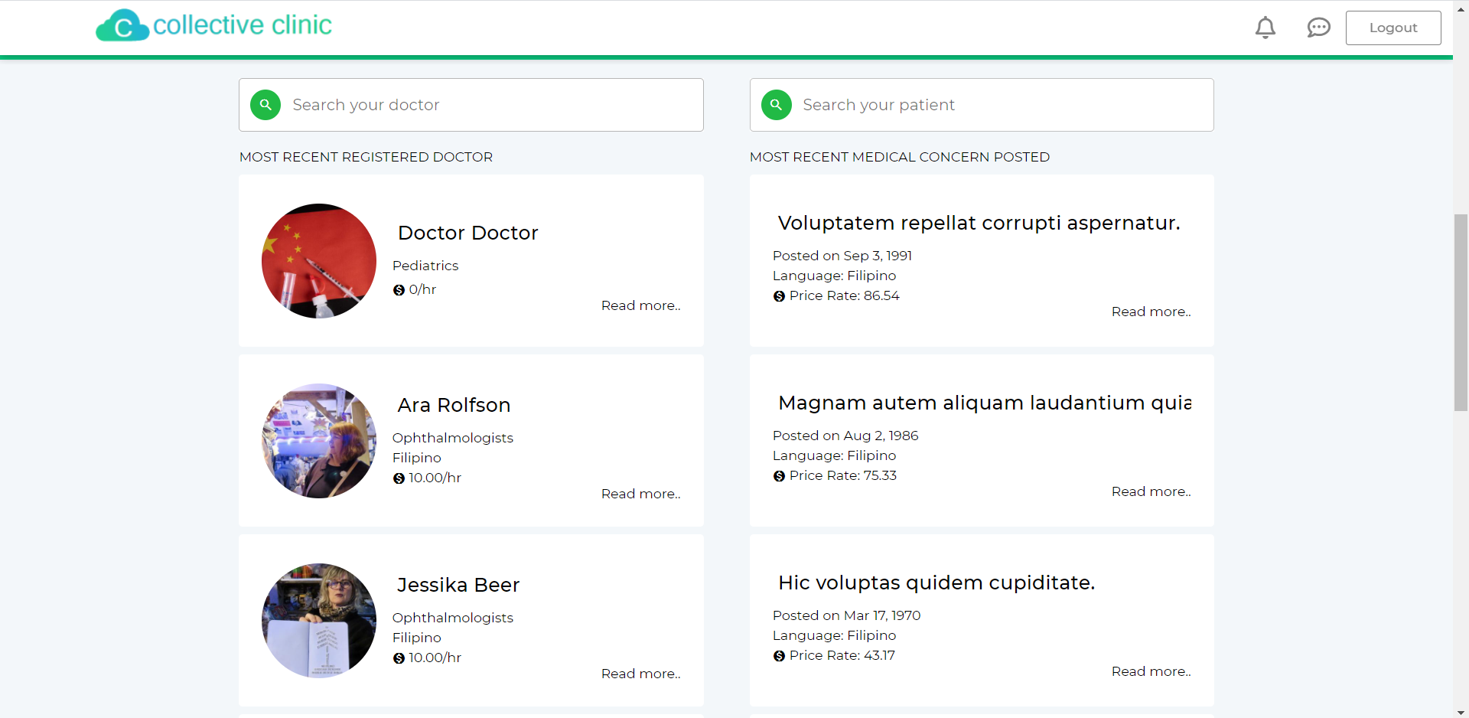Select the Jessika Beer name heading
1469x718 pixels.
coord(458,585)
